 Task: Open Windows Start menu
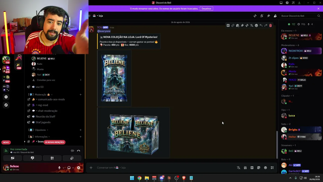pyautogui.click(x=132, y=178)
